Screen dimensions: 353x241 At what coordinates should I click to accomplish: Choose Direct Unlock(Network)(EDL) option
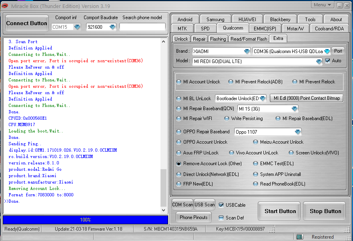[x=179, y=174]
